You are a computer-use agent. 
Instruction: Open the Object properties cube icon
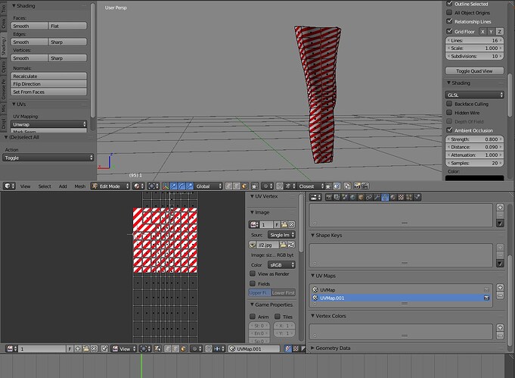tap(361, 198)
